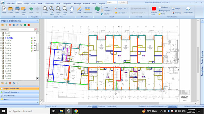Screen dimensions: 204x114
Task: Select the Count takeoff tool
Action: 105,14
